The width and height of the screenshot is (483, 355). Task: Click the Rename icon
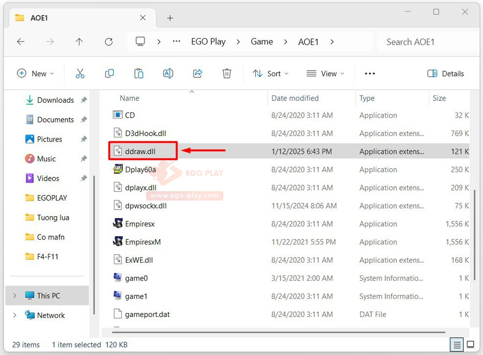click(168, 74)
